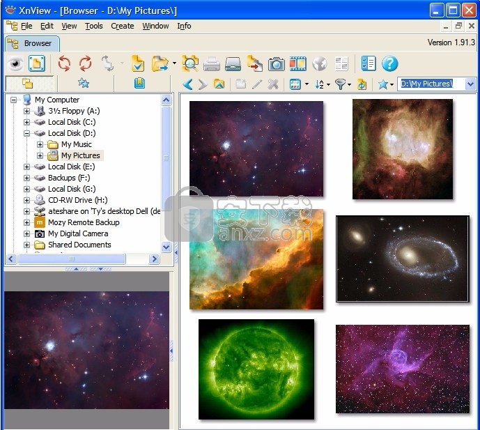This screenshot has height=430, width=480.
Task: Click the Print icon
Action: (x=212, y=64)
